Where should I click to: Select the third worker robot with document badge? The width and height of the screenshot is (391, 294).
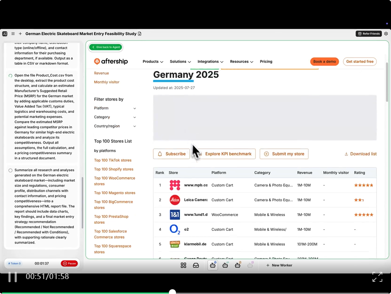(x=238, y=265)
